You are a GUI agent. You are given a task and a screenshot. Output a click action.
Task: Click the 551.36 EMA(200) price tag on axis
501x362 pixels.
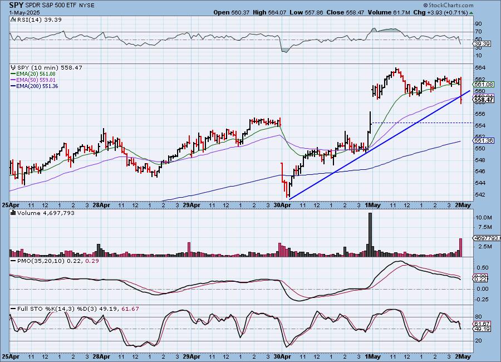coord(484,141)
